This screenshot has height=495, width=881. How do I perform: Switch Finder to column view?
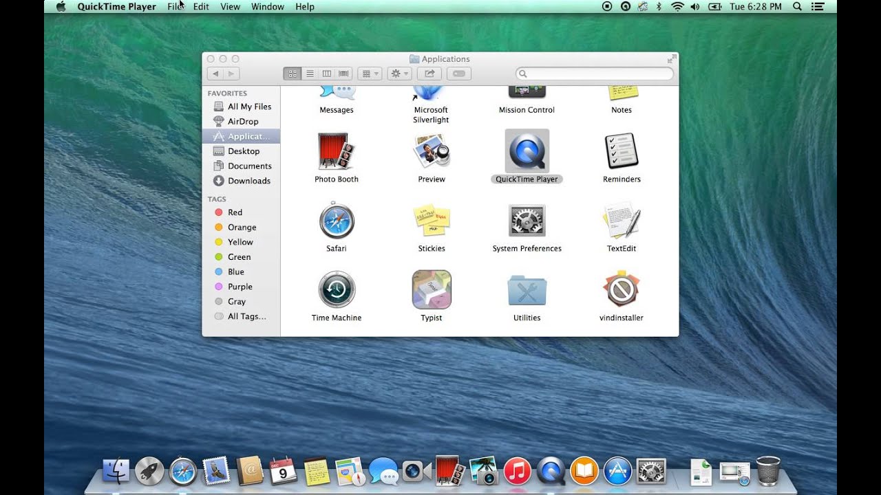tap(327, 74)
